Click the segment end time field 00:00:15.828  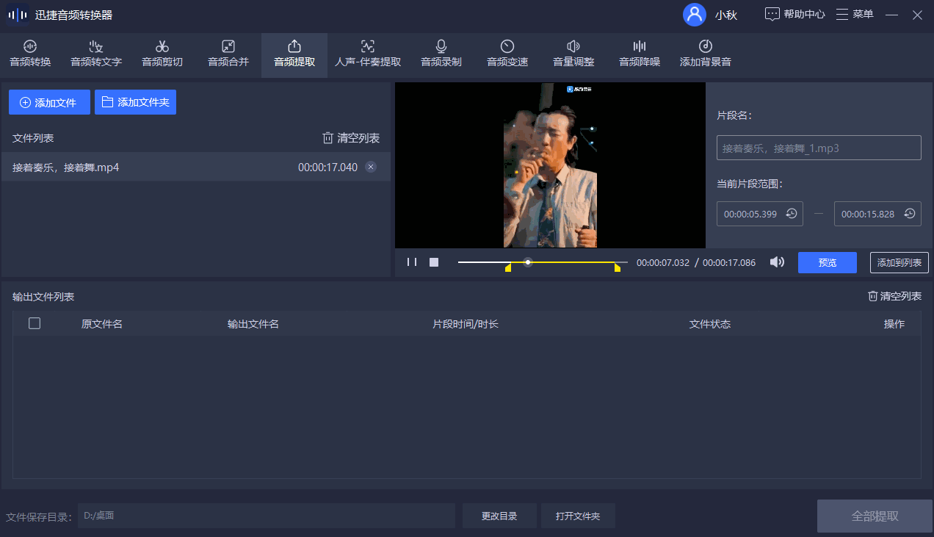pyautogui.click(x=877, y=214)
